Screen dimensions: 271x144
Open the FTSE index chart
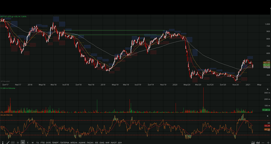(43, 143)
